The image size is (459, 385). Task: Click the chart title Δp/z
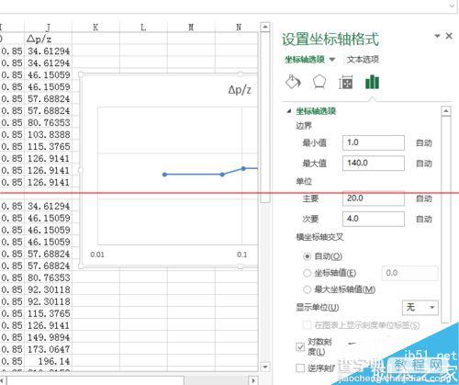(x=240, y=89)
